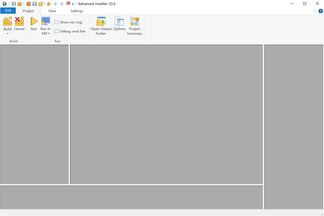Toggle help with the blue question mark icon
This screenshot has width=324, height=216.
pos(320,11)
